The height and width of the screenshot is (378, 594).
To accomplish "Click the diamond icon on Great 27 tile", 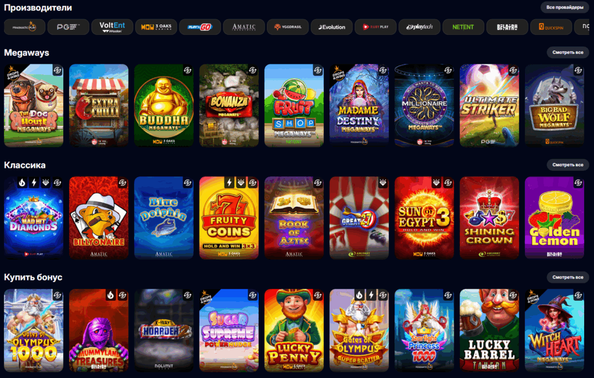I will [x=383, y=182].
